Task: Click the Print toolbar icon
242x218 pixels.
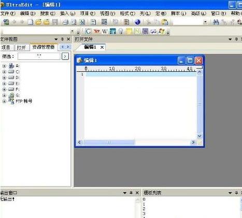Action: tap(65, 22)
